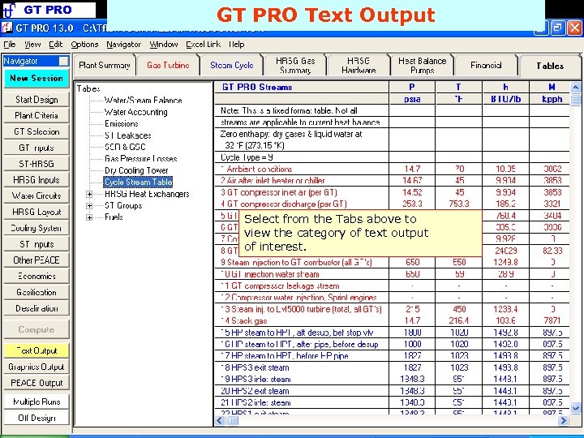
Task: Switch to the Plant Summary tab
Action: (x=105, y=65)
